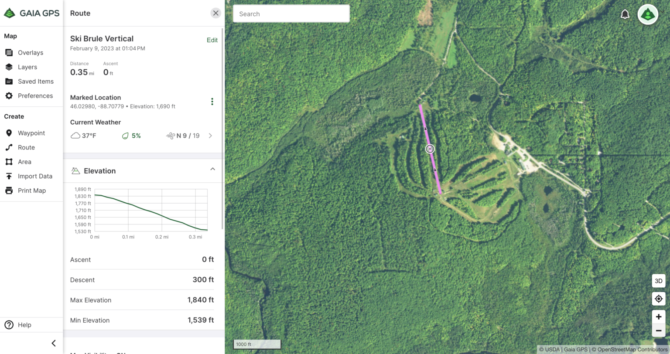Screen dimensions: 670x354
Task: Create a new Area
Action: (x=18, y=162)
